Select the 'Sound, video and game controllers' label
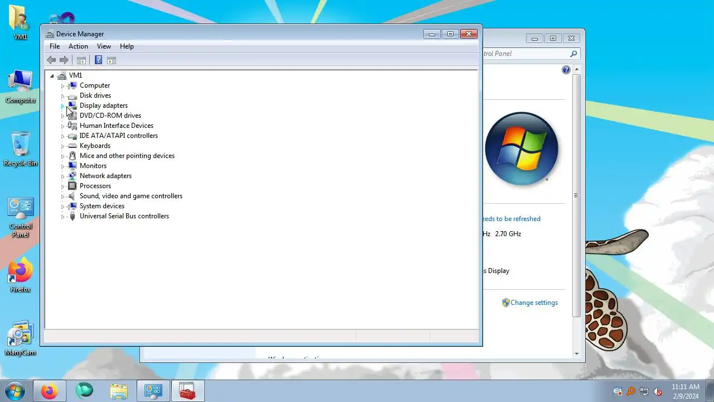Image resolution: width=714 pixels, height=402 pixels. 131,196
